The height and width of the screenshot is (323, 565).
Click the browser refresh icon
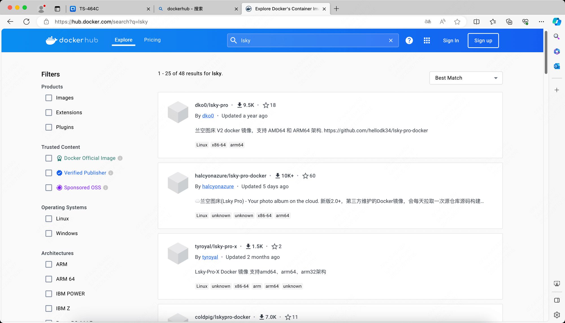coord(27,22)
